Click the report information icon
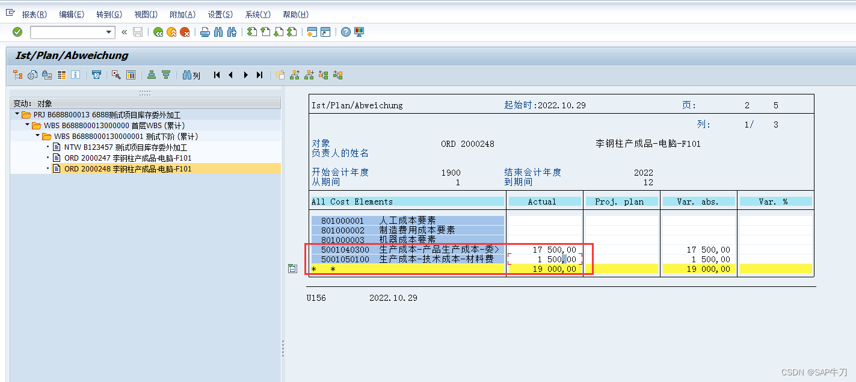 [75, 75]
